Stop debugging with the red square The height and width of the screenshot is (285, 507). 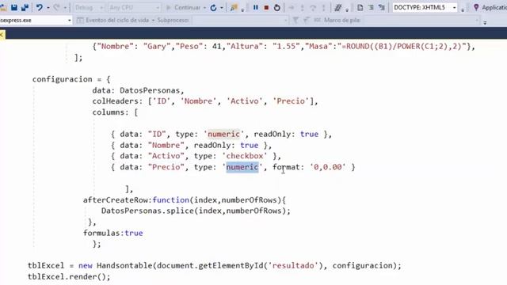(x=266, y=7)
